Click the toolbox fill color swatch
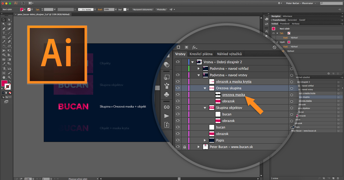 (4, 83)
